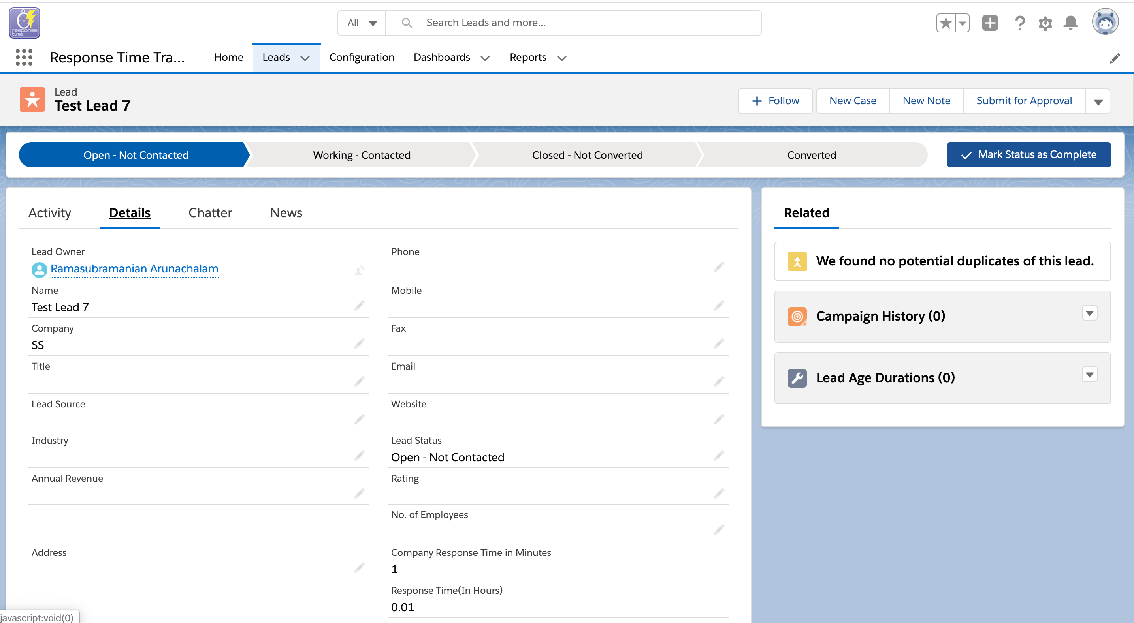Expand the Dashboards nav menu chevron
This screenshot has height=623, width=1134.
click(x=485, y=58)
